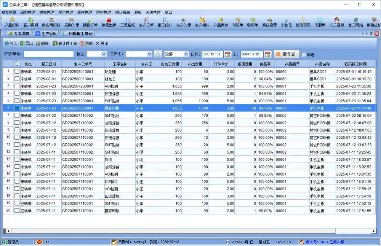This screenshot has height=246, width=381.
Task: Switch to the 生产看板 tab
Action: (x=46, y=33)
